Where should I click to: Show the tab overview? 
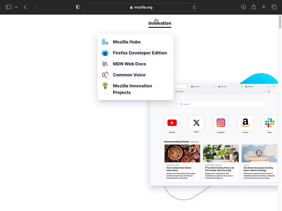pyautogui.click(x=274, y=7)
